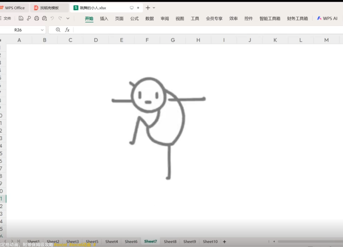Click the Print icon
The width and height of the screenshot is (343, 247).
[x=37, y=18]
